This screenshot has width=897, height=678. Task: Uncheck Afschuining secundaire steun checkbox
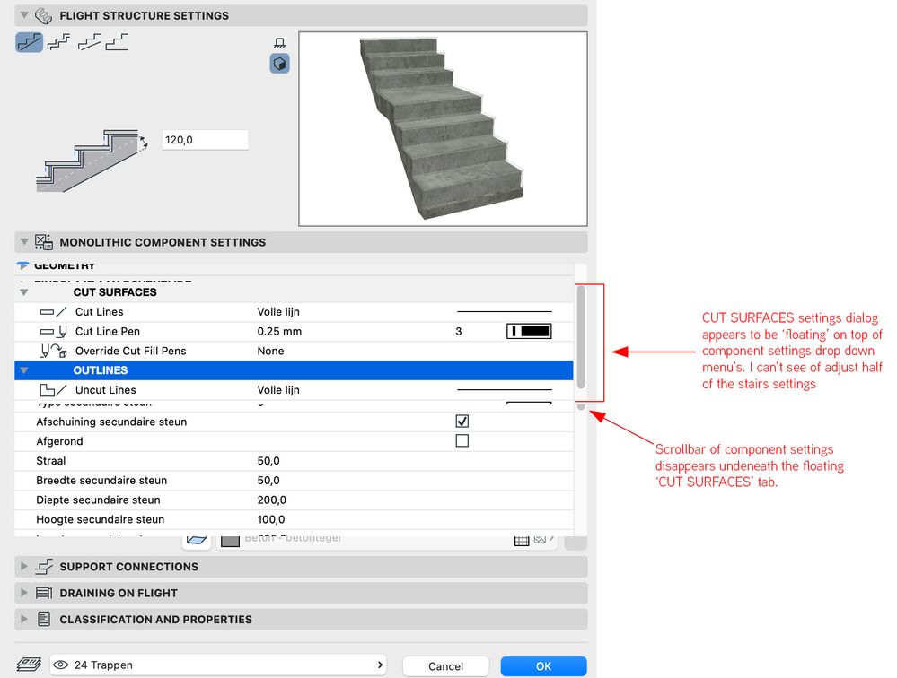[x=462, y=422]
